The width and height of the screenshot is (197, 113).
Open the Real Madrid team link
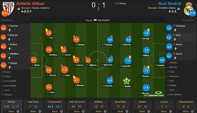[169, 4]
